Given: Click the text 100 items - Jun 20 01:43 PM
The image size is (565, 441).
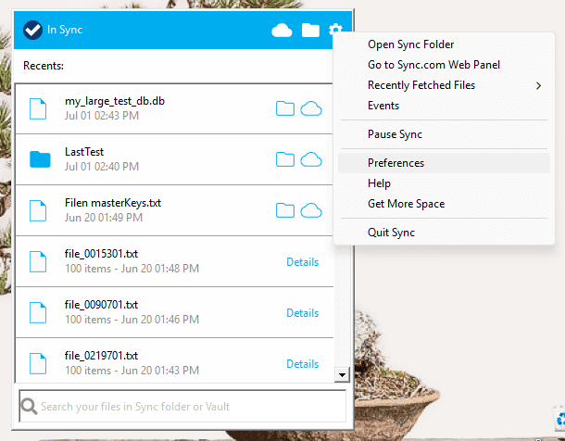Looking at the screenshot, I should (x=132, y=371).
